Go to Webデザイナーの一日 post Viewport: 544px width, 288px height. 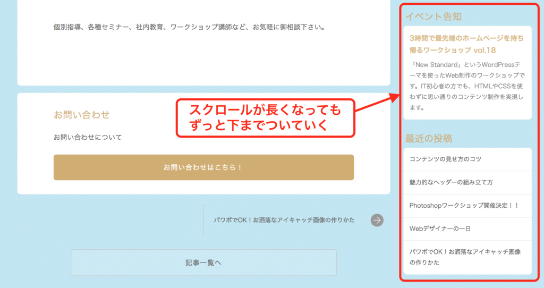pos(440,228)
